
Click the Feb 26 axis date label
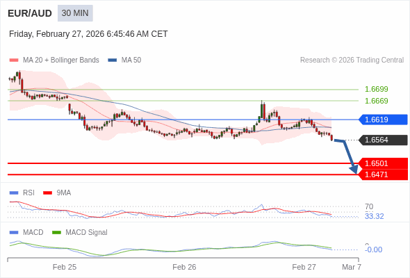point(184,267)
